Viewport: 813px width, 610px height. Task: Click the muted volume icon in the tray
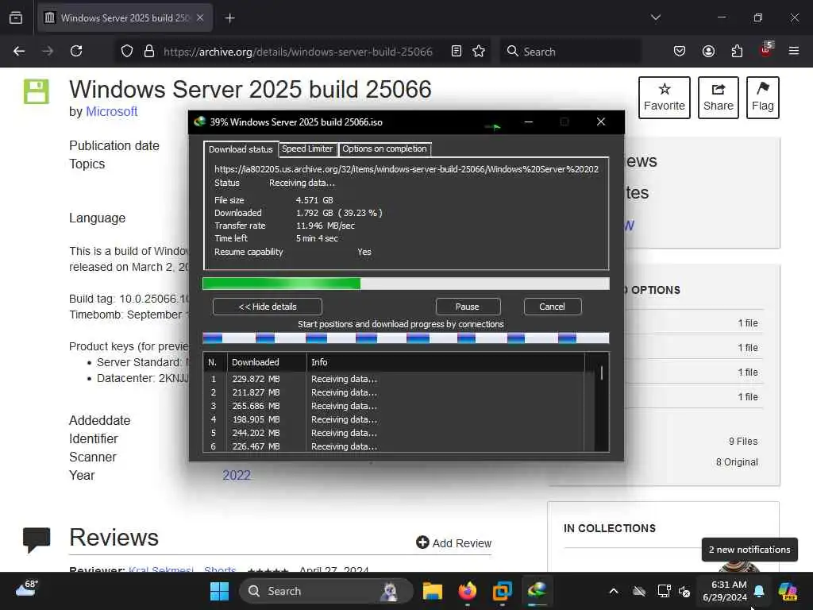pyautogui.click(x=684, y=591)
